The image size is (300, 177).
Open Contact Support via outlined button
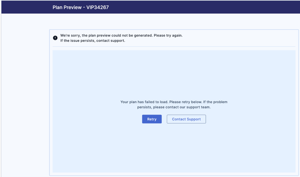click(186, 119)
